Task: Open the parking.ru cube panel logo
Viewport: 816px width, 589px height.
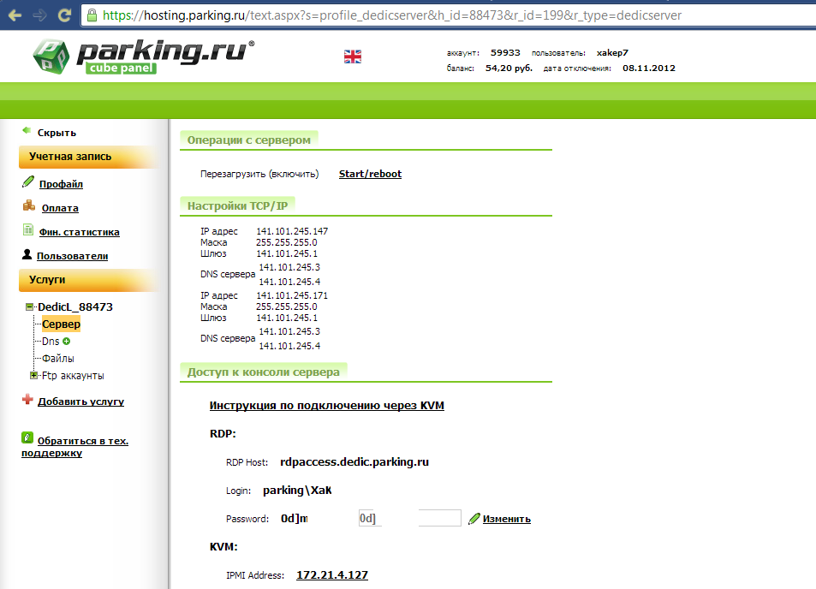Action: point(144,57)
